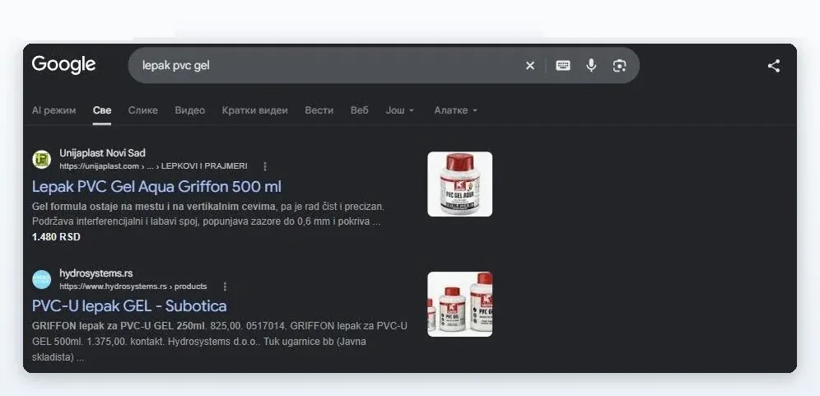Clear the search query with the X icon
Viewport: 820px width, 396px height.
coord(529,65)
